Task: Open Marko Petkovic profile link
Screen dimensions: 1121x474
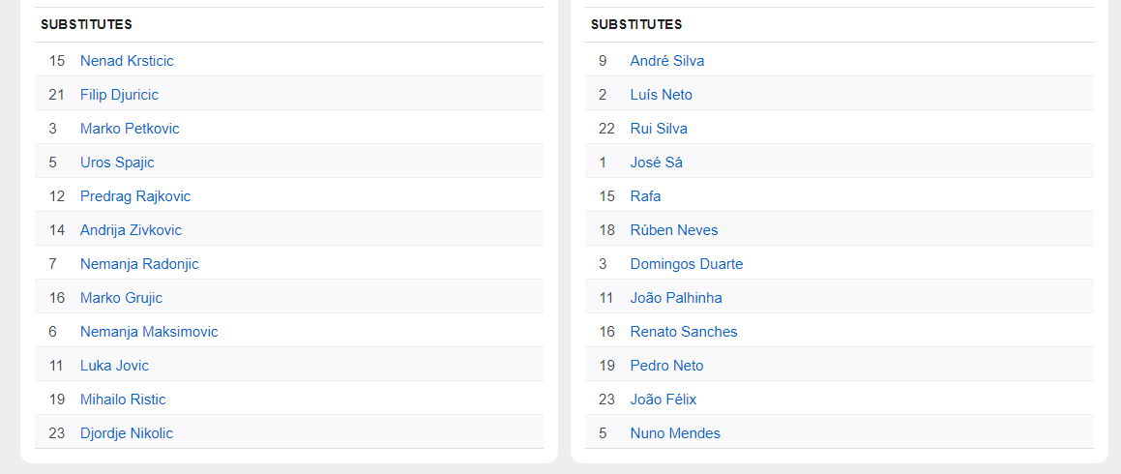Action: click(x=130, y=129)
